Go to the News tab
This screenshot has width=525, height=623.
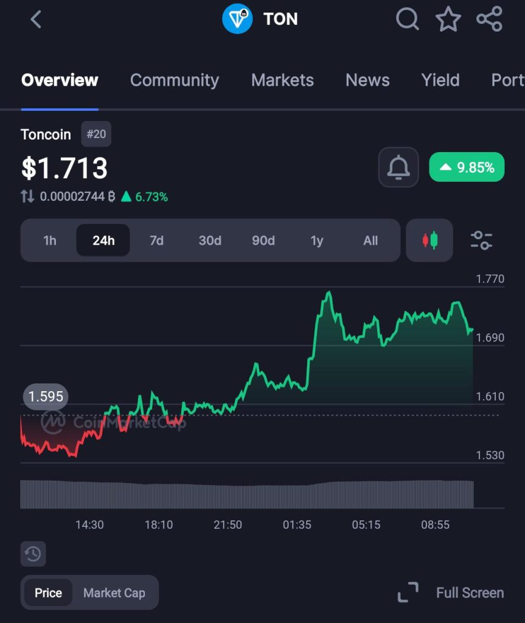tap(367, 80)
